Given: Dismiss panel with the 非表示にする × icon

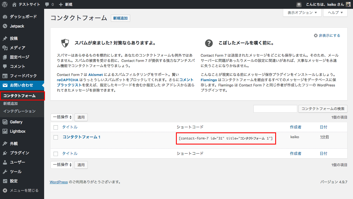Looking at the screenshot, I should (316, 36).
